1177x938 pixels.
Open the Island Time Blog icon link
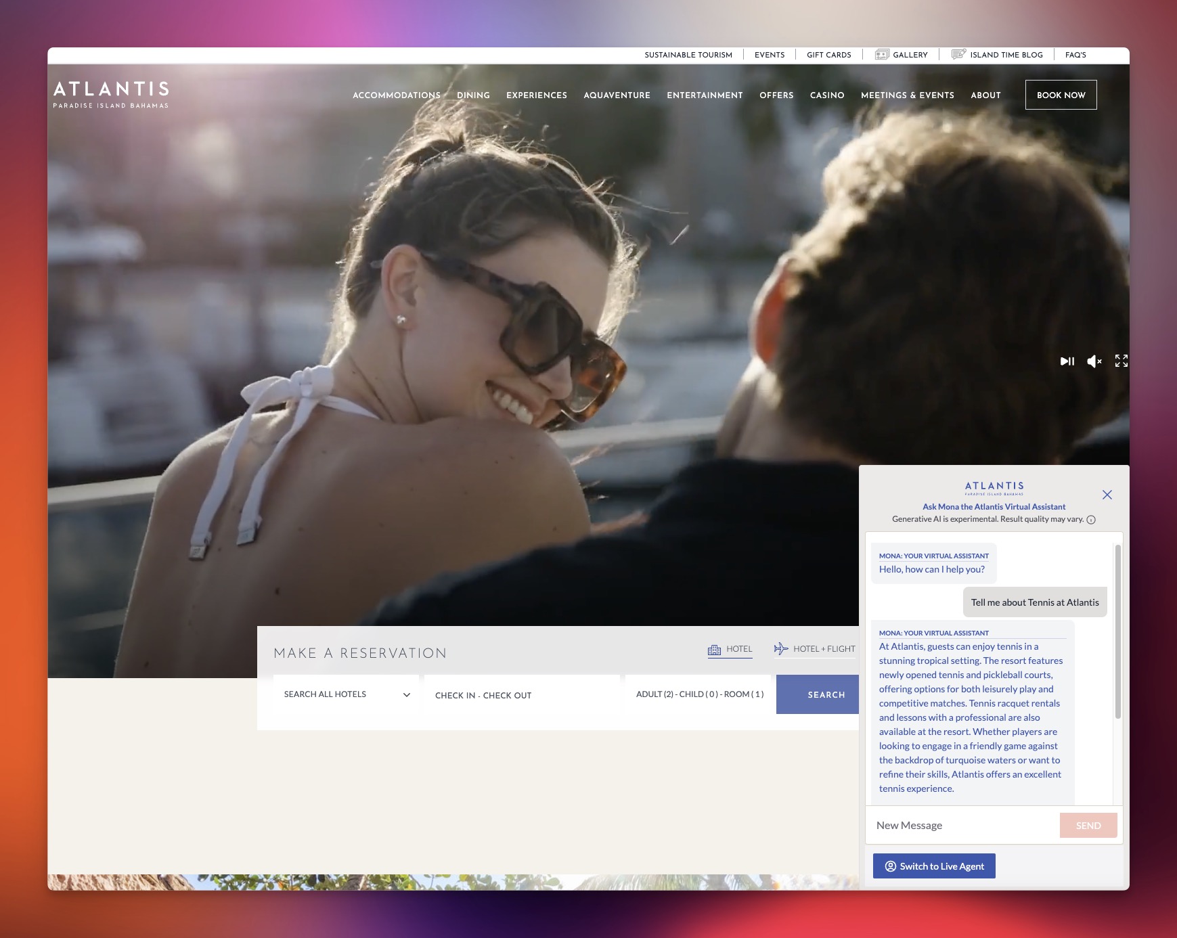pos(958,55)
